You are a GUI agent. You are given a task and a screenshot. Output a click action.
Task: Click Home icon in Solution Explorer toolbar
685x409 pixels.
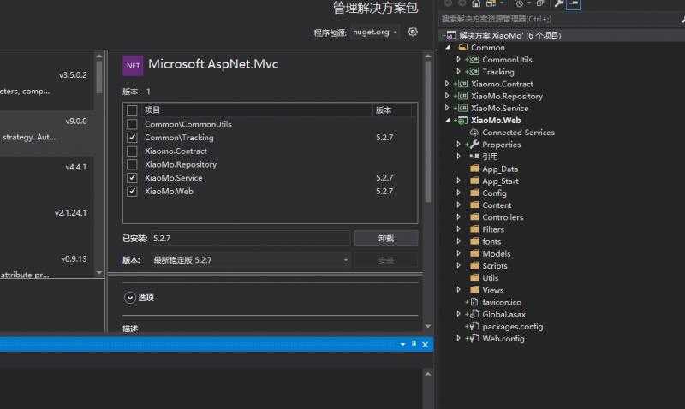[476, 3]
